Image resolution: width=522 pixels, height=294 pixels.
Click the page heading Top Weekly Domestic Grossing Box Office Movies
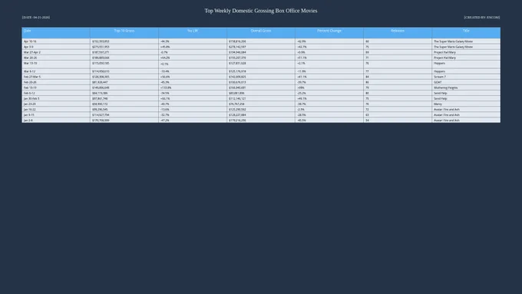[x=261, y=11]
